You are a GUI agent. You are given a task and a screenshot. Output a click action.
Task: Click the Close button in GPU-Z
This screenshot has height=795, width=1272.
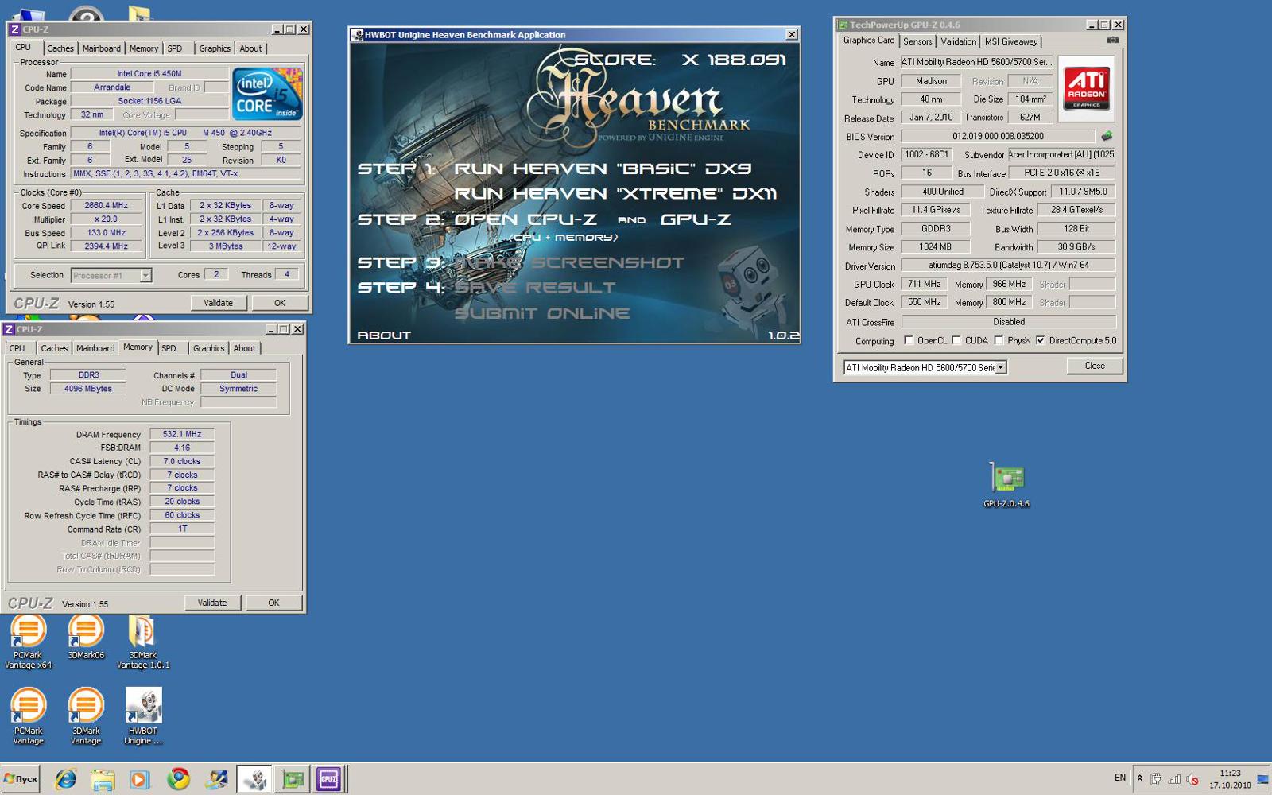point(1095,366)
